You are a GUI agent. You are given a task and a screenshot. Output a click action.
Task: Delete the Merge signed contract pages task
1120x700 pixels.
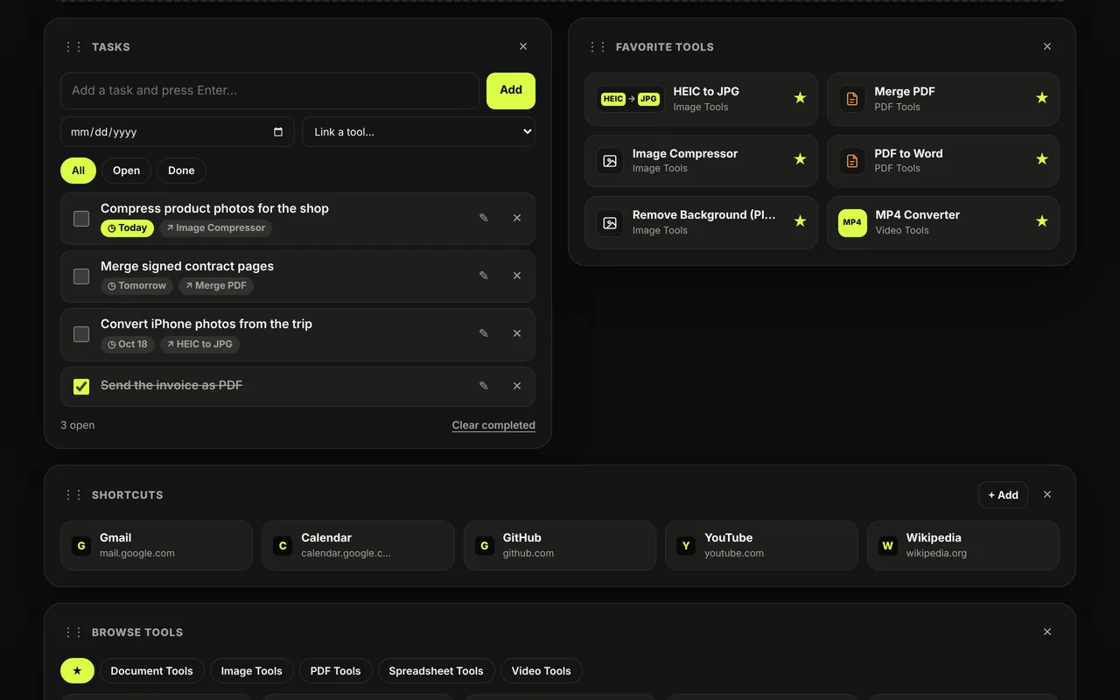[517, 276]
